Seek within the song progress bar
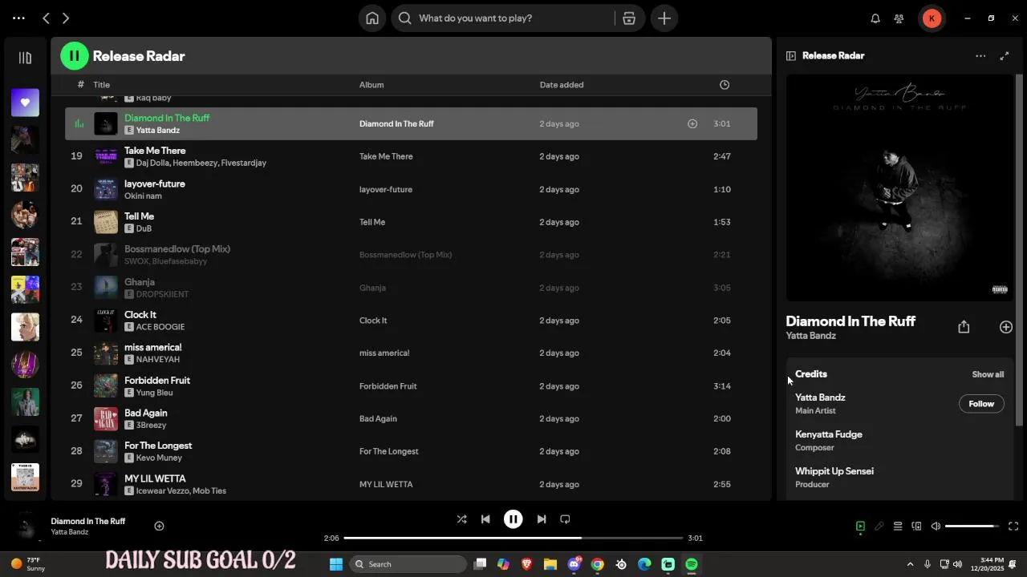This screenshot has height=577, width=1027. pos(513,539)
